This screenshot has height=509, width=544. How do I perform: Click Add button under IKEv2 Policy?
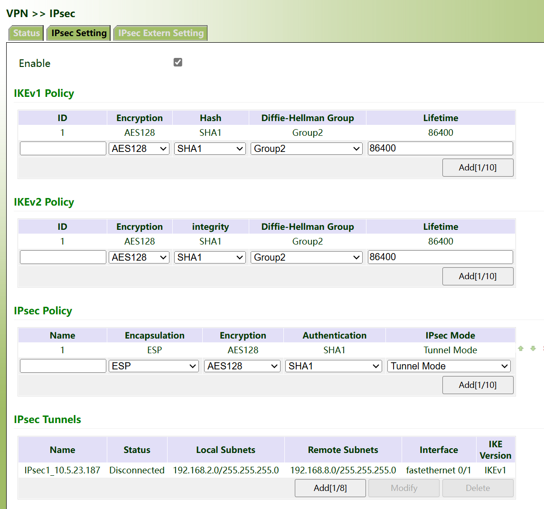(x=478, y=276)
